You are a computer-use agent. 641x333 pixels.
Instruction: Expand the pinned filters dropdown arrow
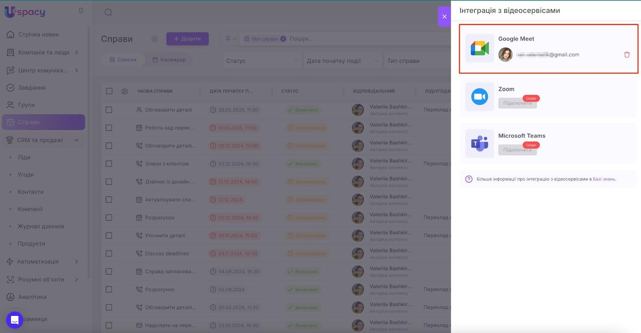[234, 39]
